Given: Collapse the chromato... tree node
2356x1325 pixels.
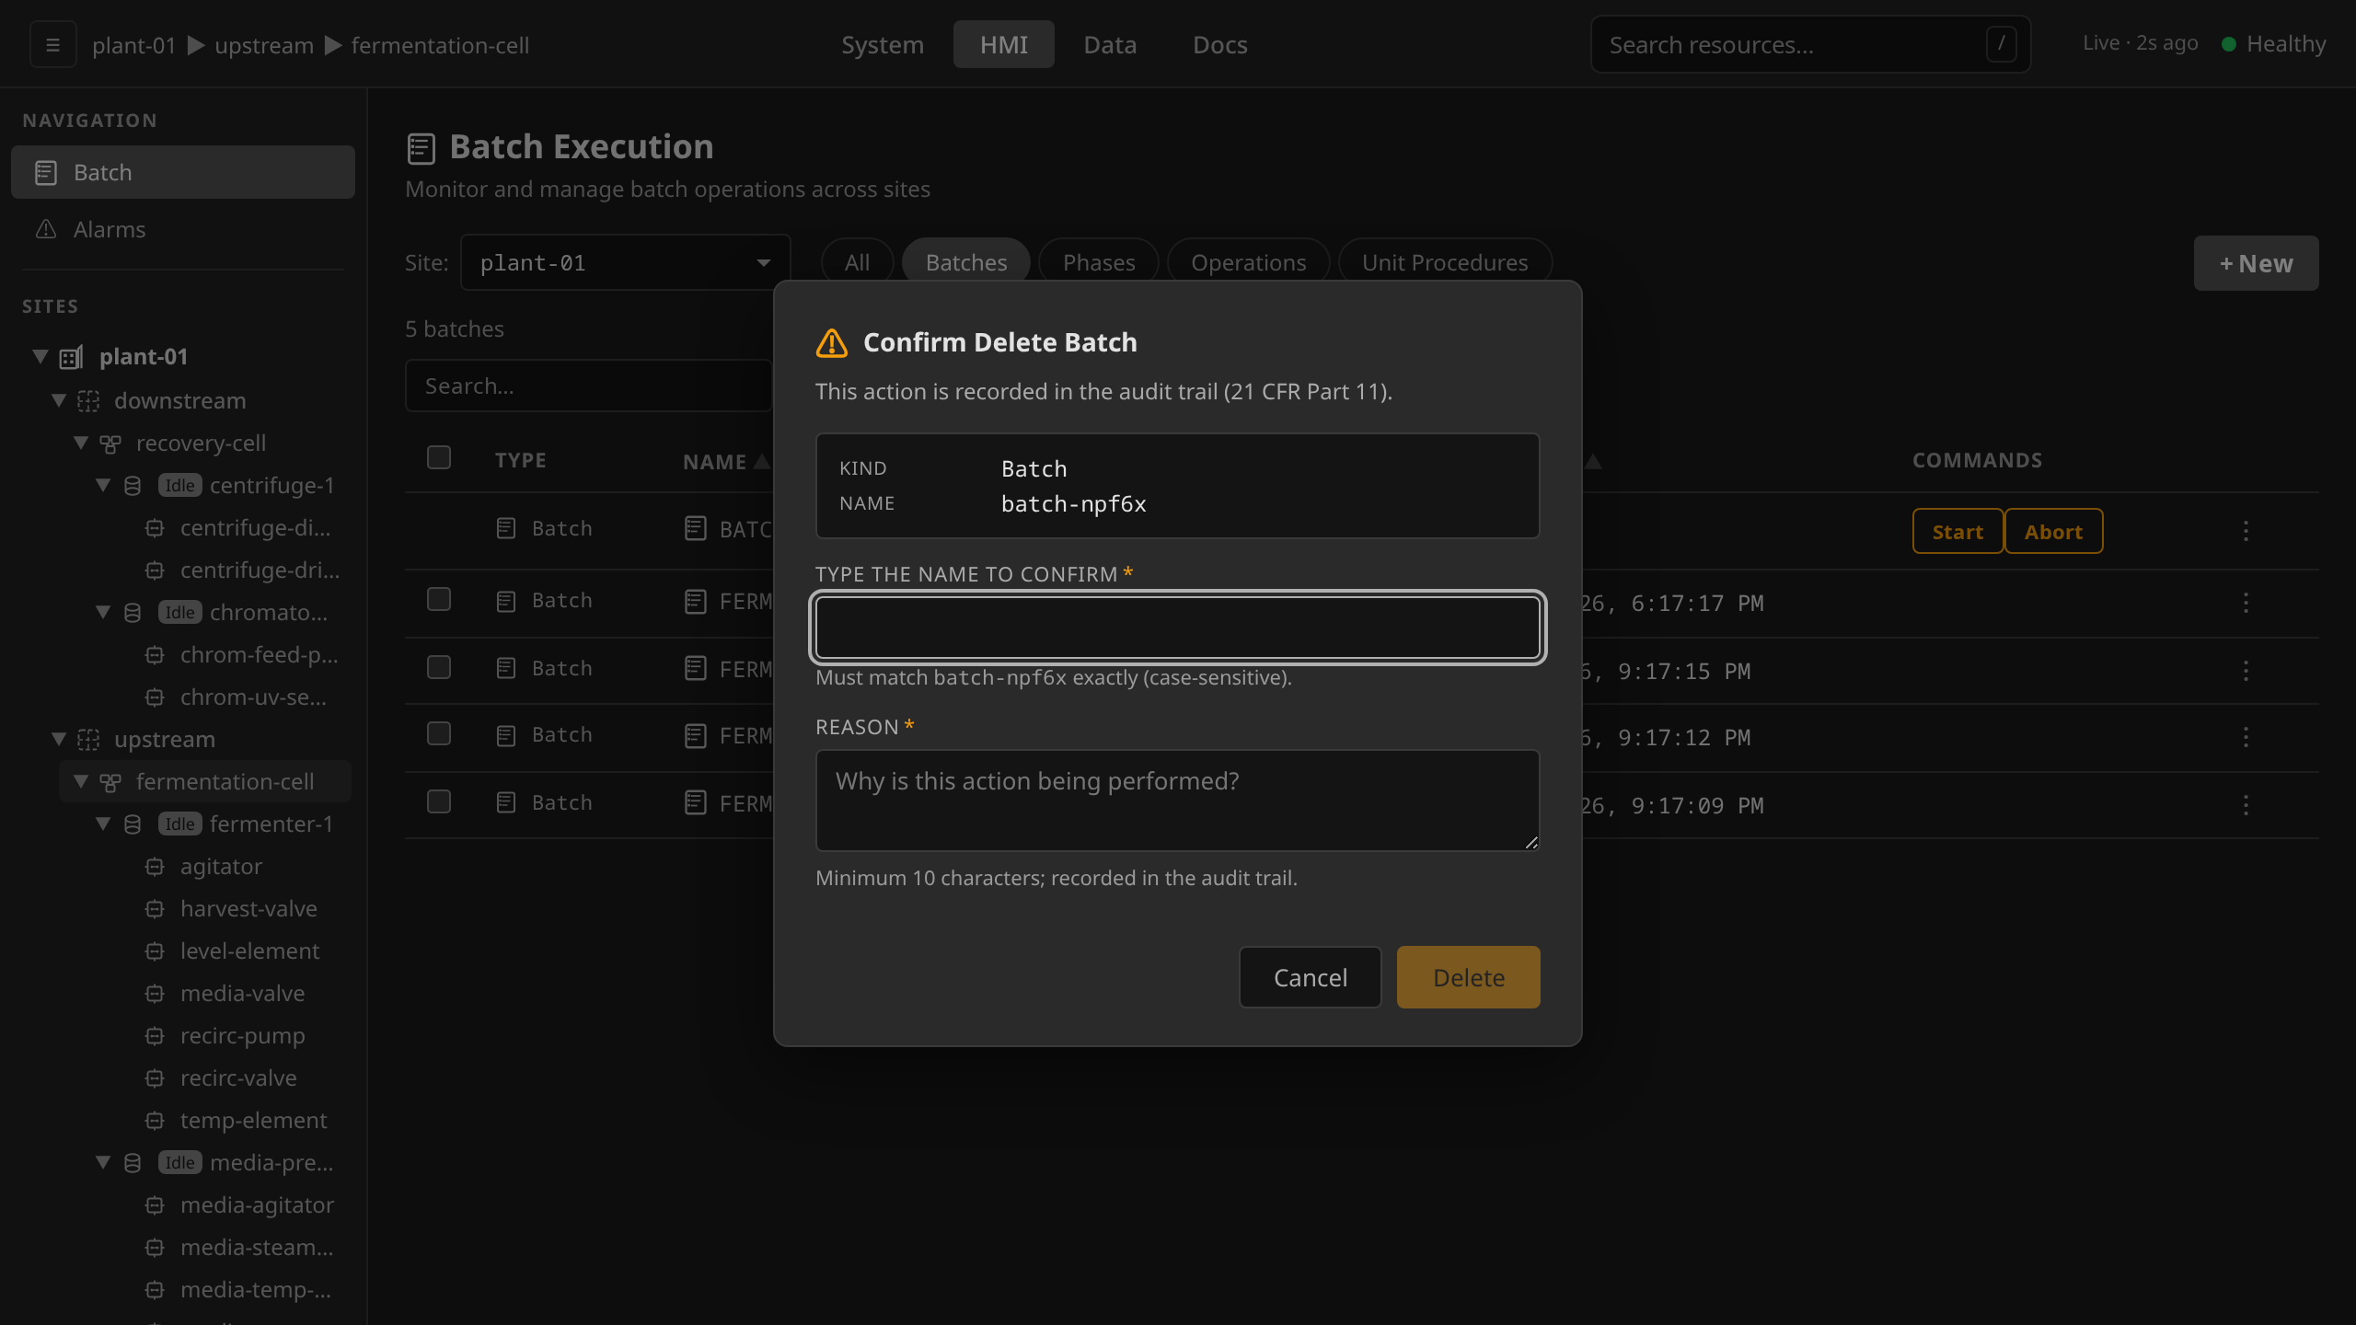Looking at the screenshot, I should pos(103,612).
